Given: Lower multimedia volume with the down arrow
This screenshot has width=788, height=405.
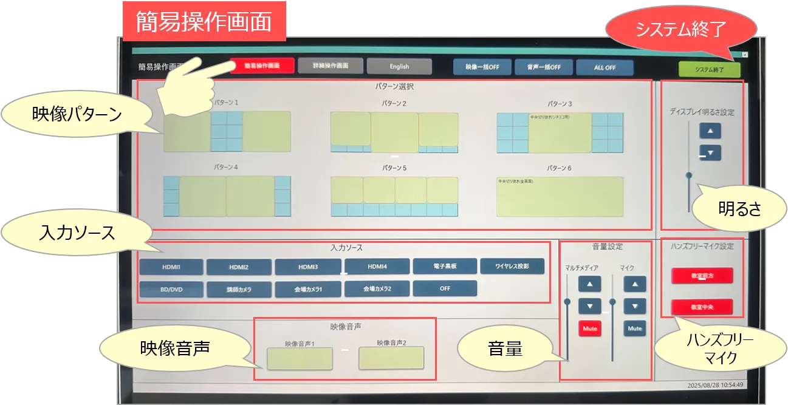Looking at the screenshot, I should 589,306.
